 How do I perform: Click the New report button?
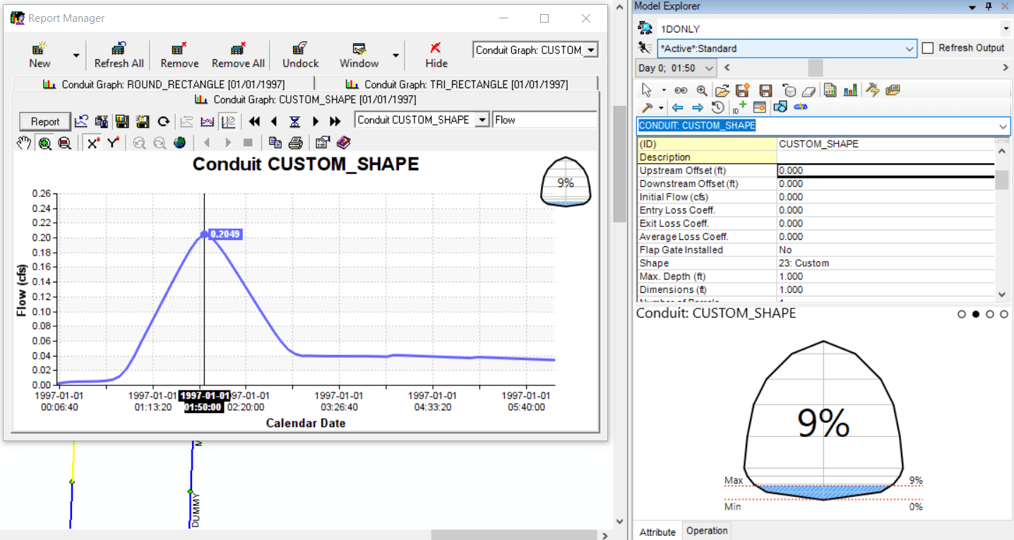pyautogui.click(x=40, y=55)
